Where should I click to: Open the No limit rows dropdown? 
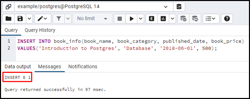click(93, 19)
